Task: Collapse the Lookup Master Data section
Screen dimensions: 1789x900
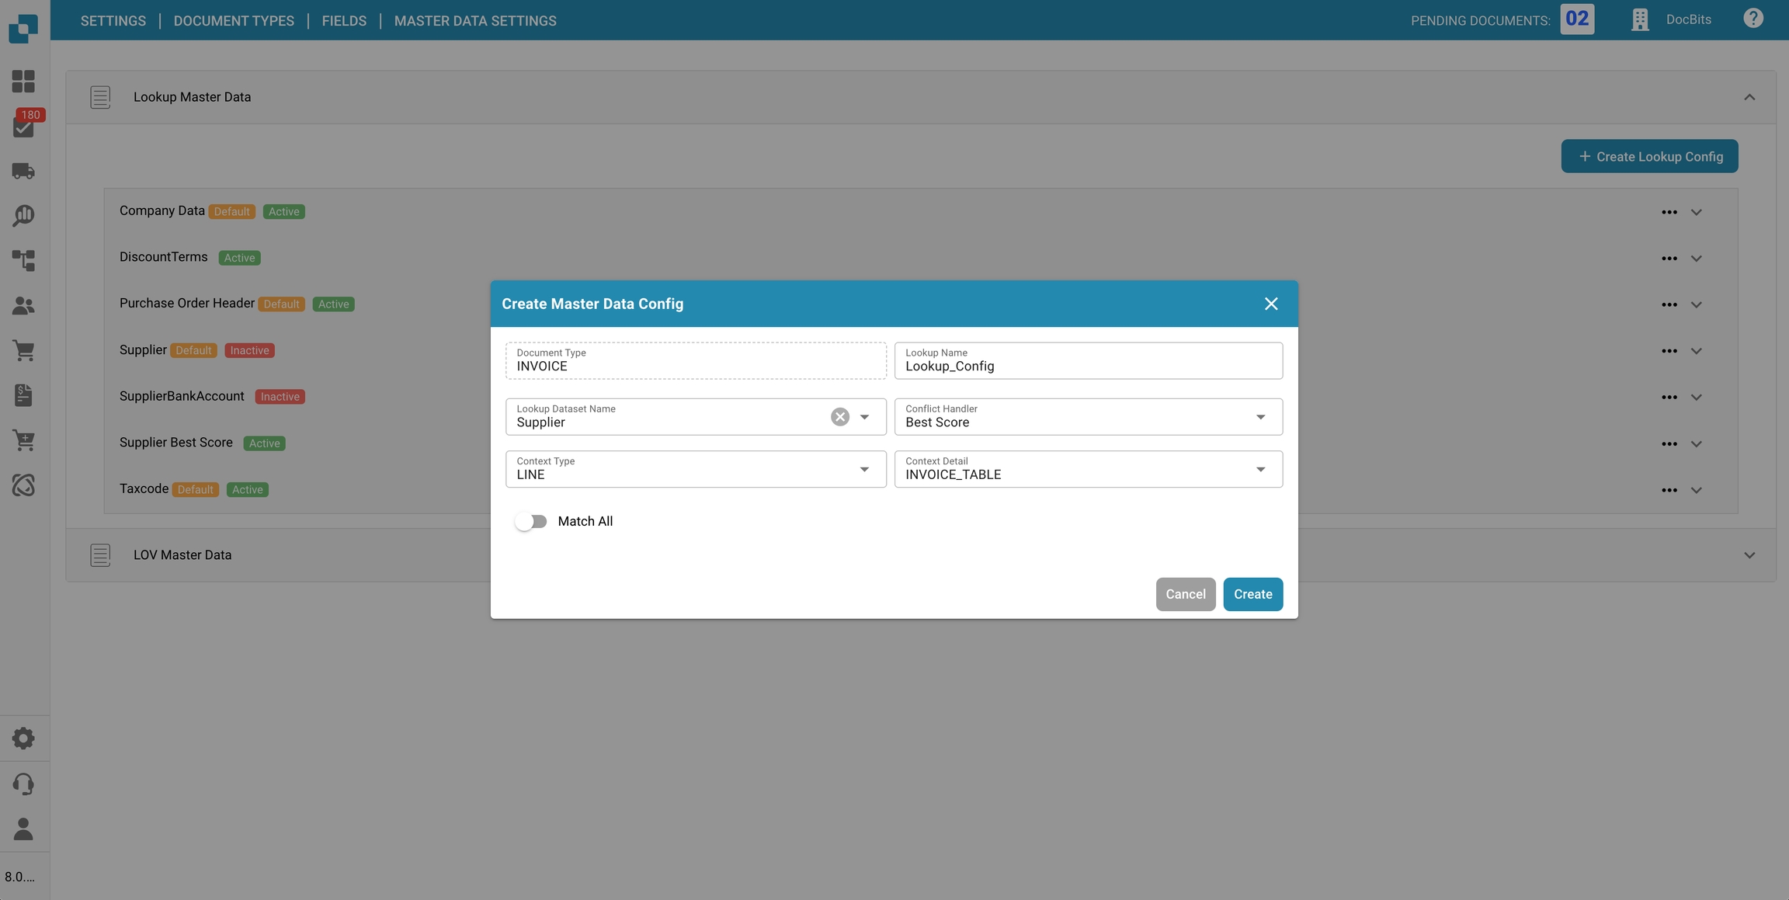Action: (1749, 97)
